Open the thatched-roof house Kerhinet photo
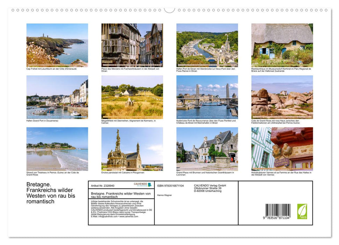This screenshot has height=245, width=339. coord(282,45)
